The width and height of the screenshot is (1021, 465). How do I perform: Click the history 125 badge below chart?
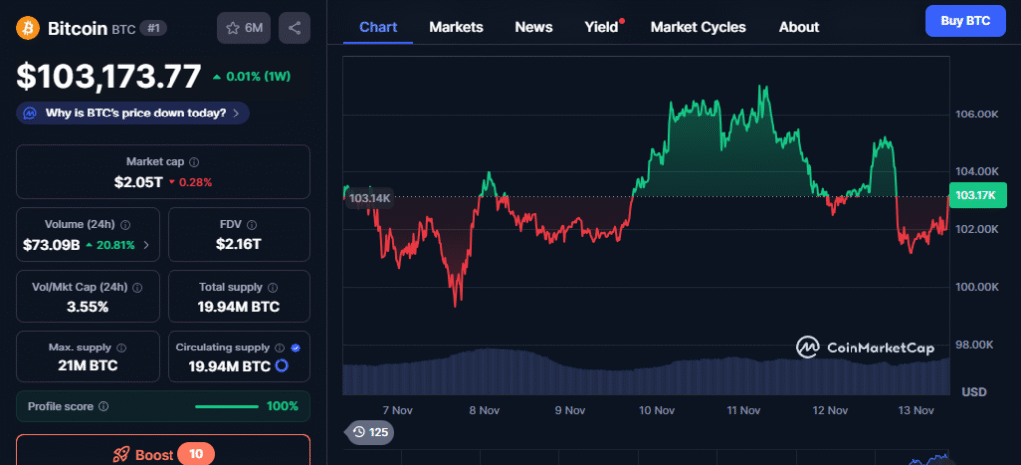(368, 432)
